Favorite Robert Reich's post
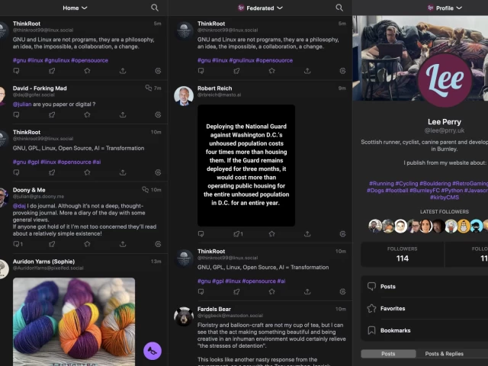Viewport: 488px width, 366px height. click(271, 234)
